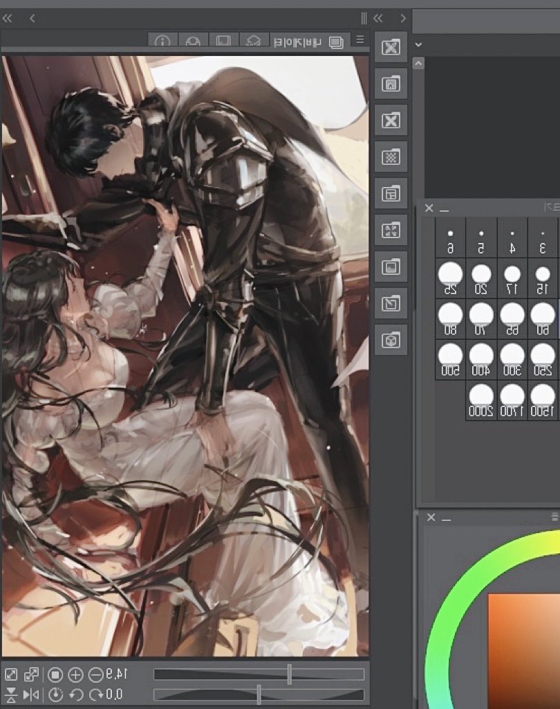This screenshot has height=709, width=560.
Task: Reset zoom with the circled square icon
Action: [x=55, y=675]
